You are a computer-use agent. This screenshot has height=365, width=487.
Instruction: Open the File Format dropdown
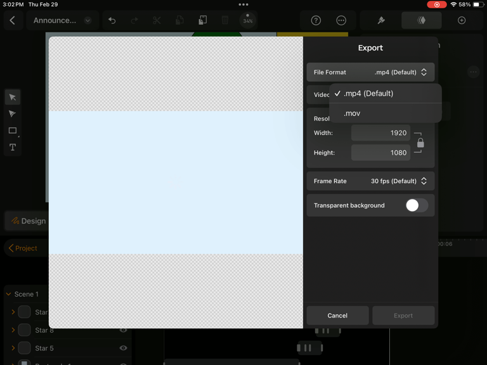point(370,72)
